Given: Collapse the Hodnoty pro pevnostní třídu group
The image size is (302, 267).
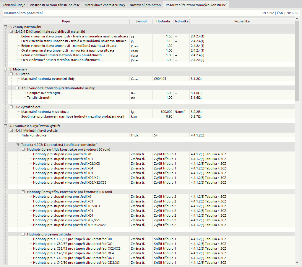Looking at the screenshot, I should click(23, 234).
